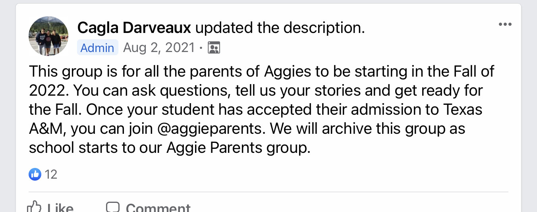This screenshot has width=537, height=212.
Task: Click the blue thumbs-up reaction icon
Action: (35, 174)
